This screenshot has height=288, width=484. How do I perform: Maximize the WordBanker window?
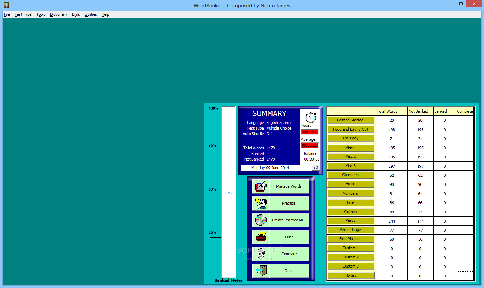[x=461, y=4]
